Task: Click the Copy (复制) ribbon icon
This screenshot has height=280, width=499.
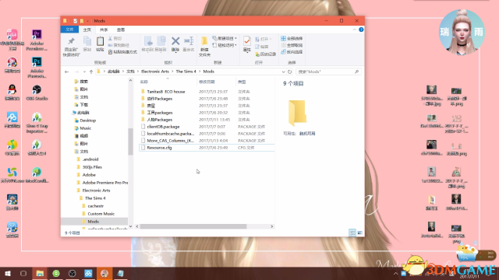Action: coord(87,44)
